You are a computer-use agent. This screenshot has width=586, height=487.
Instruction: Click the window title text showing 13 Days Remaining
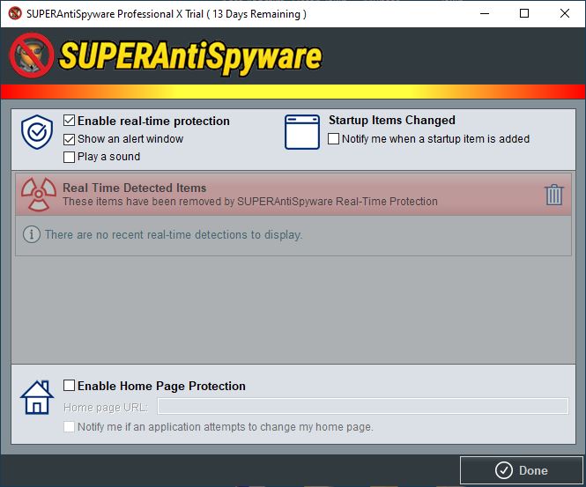pos(167,14)
